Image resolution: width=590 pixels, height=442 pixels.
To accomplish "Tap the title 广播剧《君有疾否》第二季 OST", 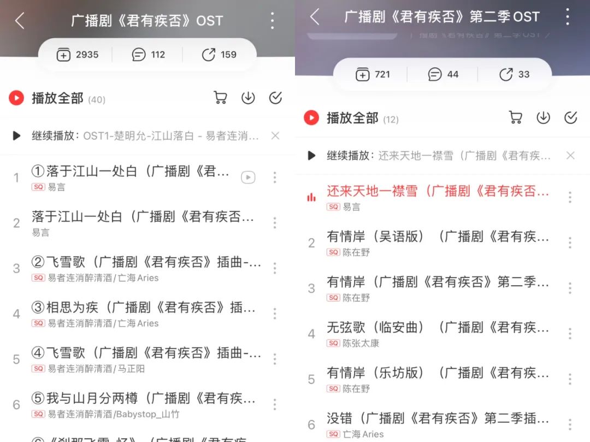I will pyautogui.click(x=442, y=17).
